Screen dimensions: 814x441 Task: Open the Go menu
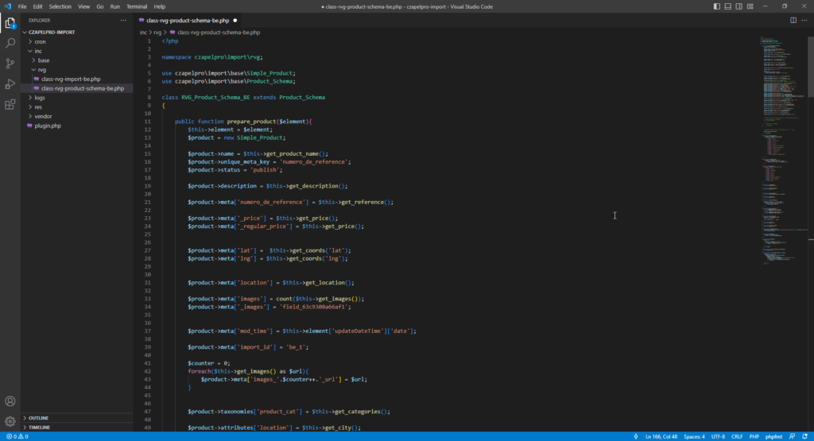(99, 6)
